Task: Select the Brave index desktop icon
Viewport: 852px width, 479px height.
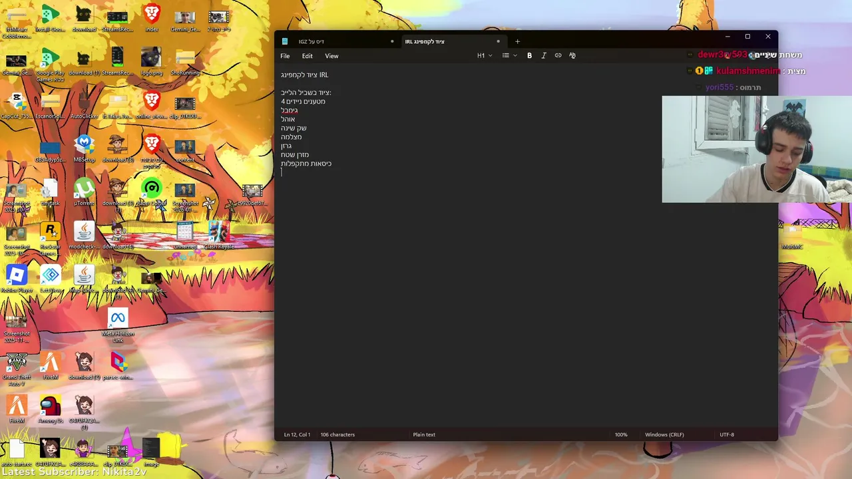Action: pos(152,19)
